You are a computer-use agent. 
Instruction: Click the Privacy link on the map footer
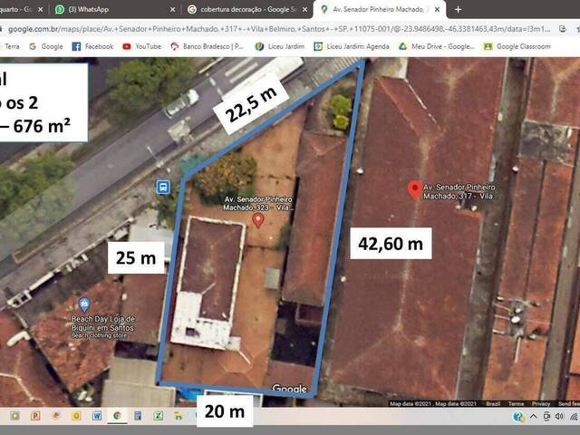point(541,404)
